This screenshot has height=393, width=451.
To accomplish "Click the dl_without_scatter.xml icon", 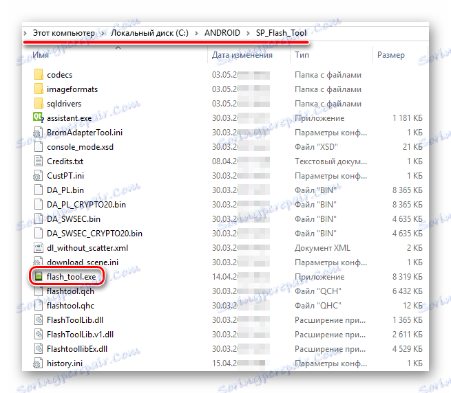I will pyautogui.click(x=39, y=247).
